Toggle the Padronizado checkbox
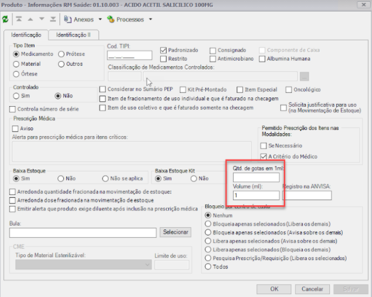372x297 pixels. 163,50
